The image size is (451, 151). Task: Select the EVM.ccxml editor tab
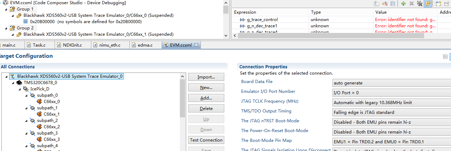pos(181,45)
